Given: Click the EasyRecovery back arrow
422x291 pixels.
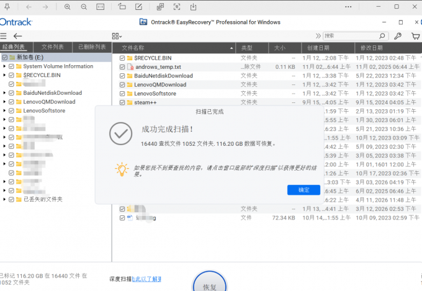Looking at the screenshot, I should [18, 36].
